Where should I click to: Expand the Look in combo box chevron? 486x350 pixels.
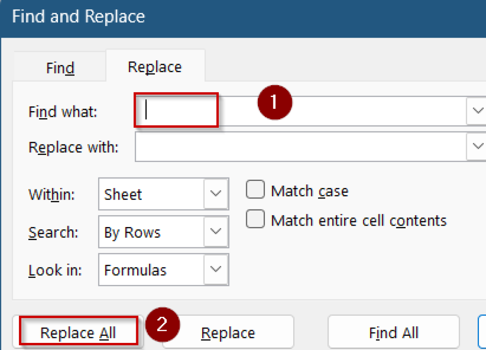216,269
